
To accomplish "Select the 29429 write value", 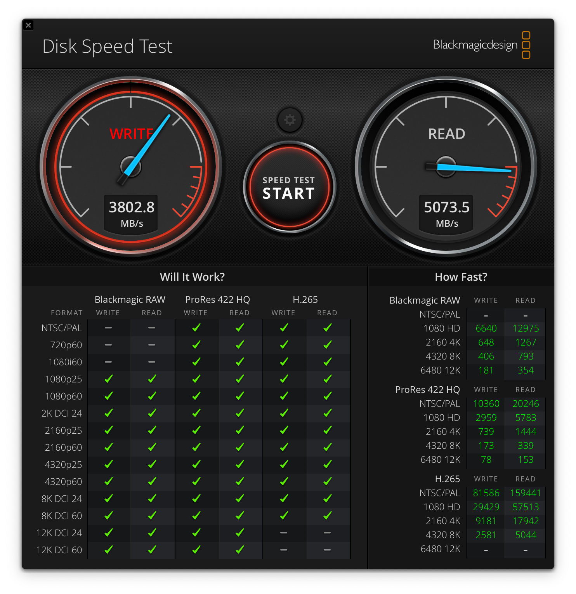I will [x=486, y=507].
